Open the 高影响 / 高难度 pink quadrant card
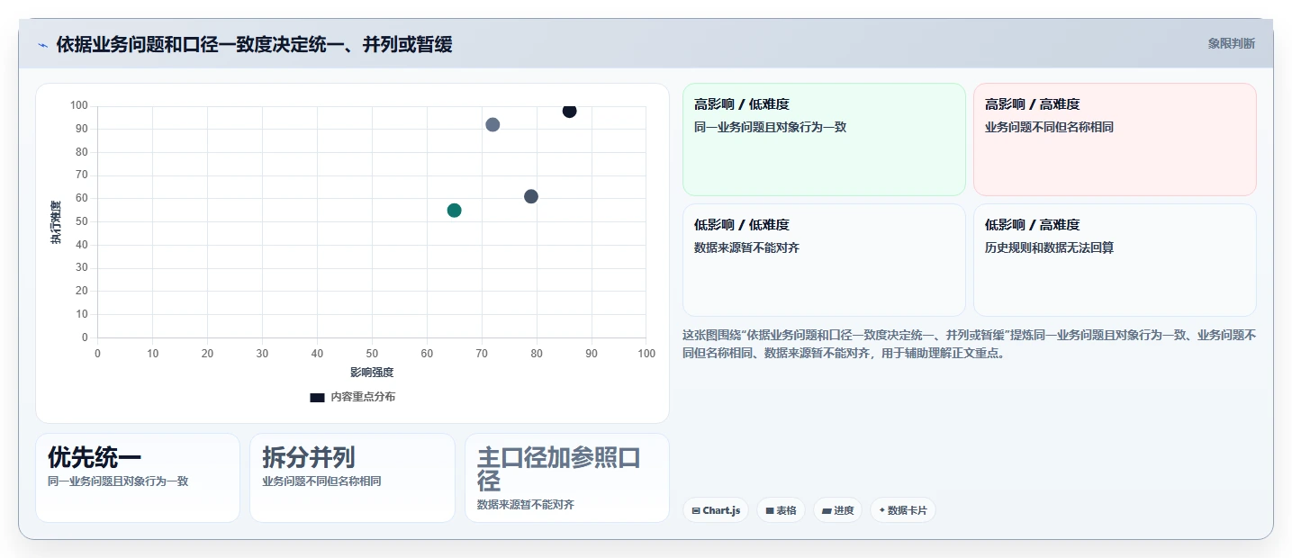Viewport: 1292px width, 558px height. click(1115, 139)
